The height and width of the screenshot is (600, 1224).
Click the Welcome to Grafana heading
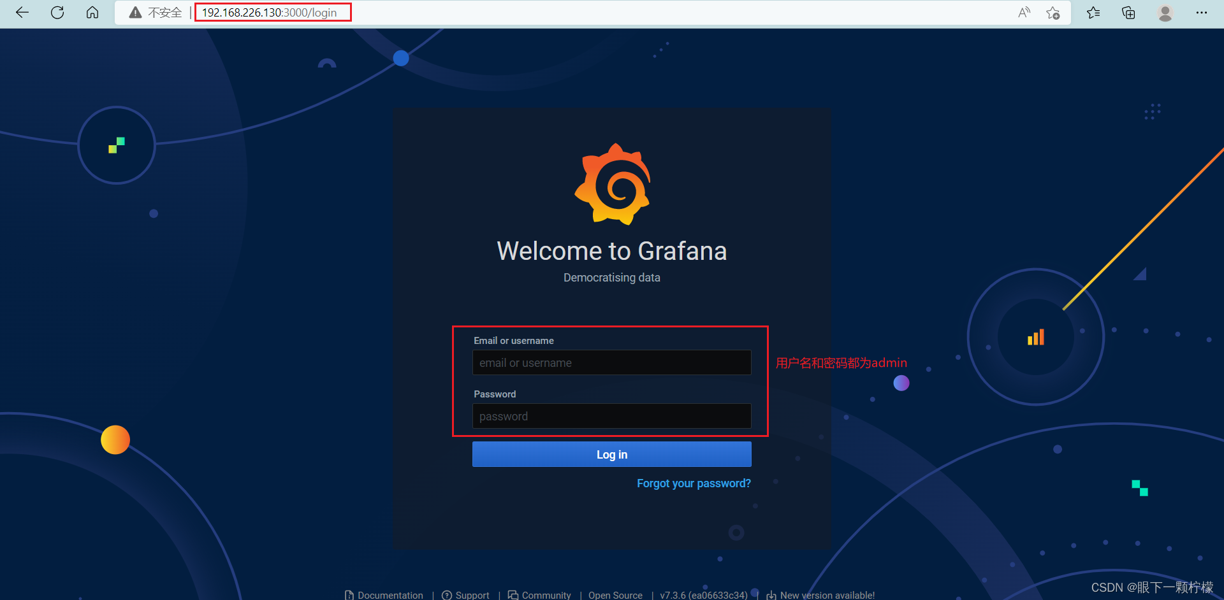612,251
